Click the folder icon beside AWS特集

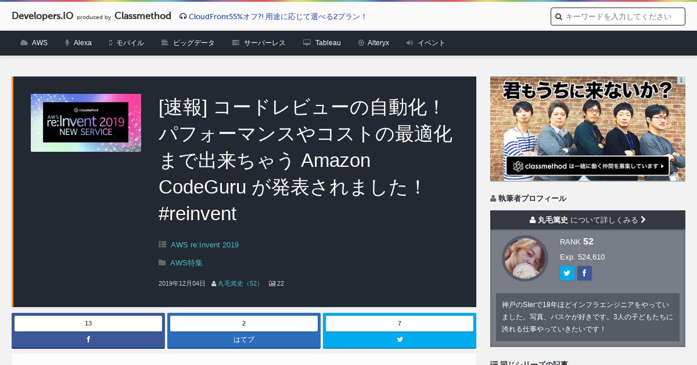(x=162, y=262)
